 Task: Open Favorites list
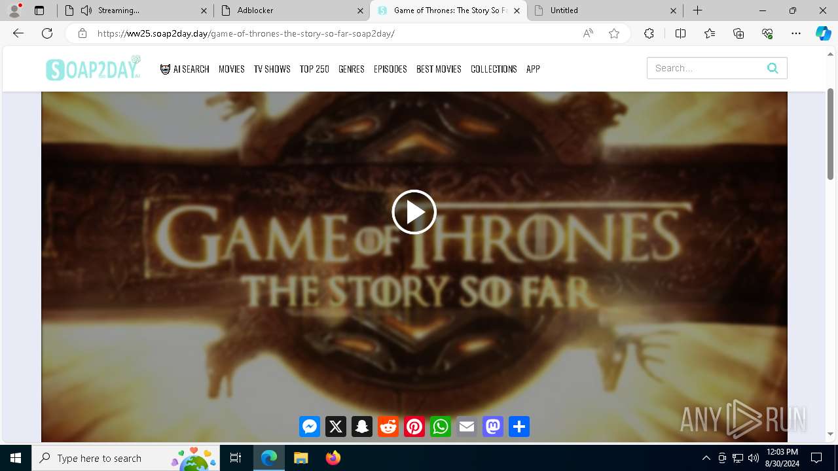pyautogui.click(x=710, y=33)
